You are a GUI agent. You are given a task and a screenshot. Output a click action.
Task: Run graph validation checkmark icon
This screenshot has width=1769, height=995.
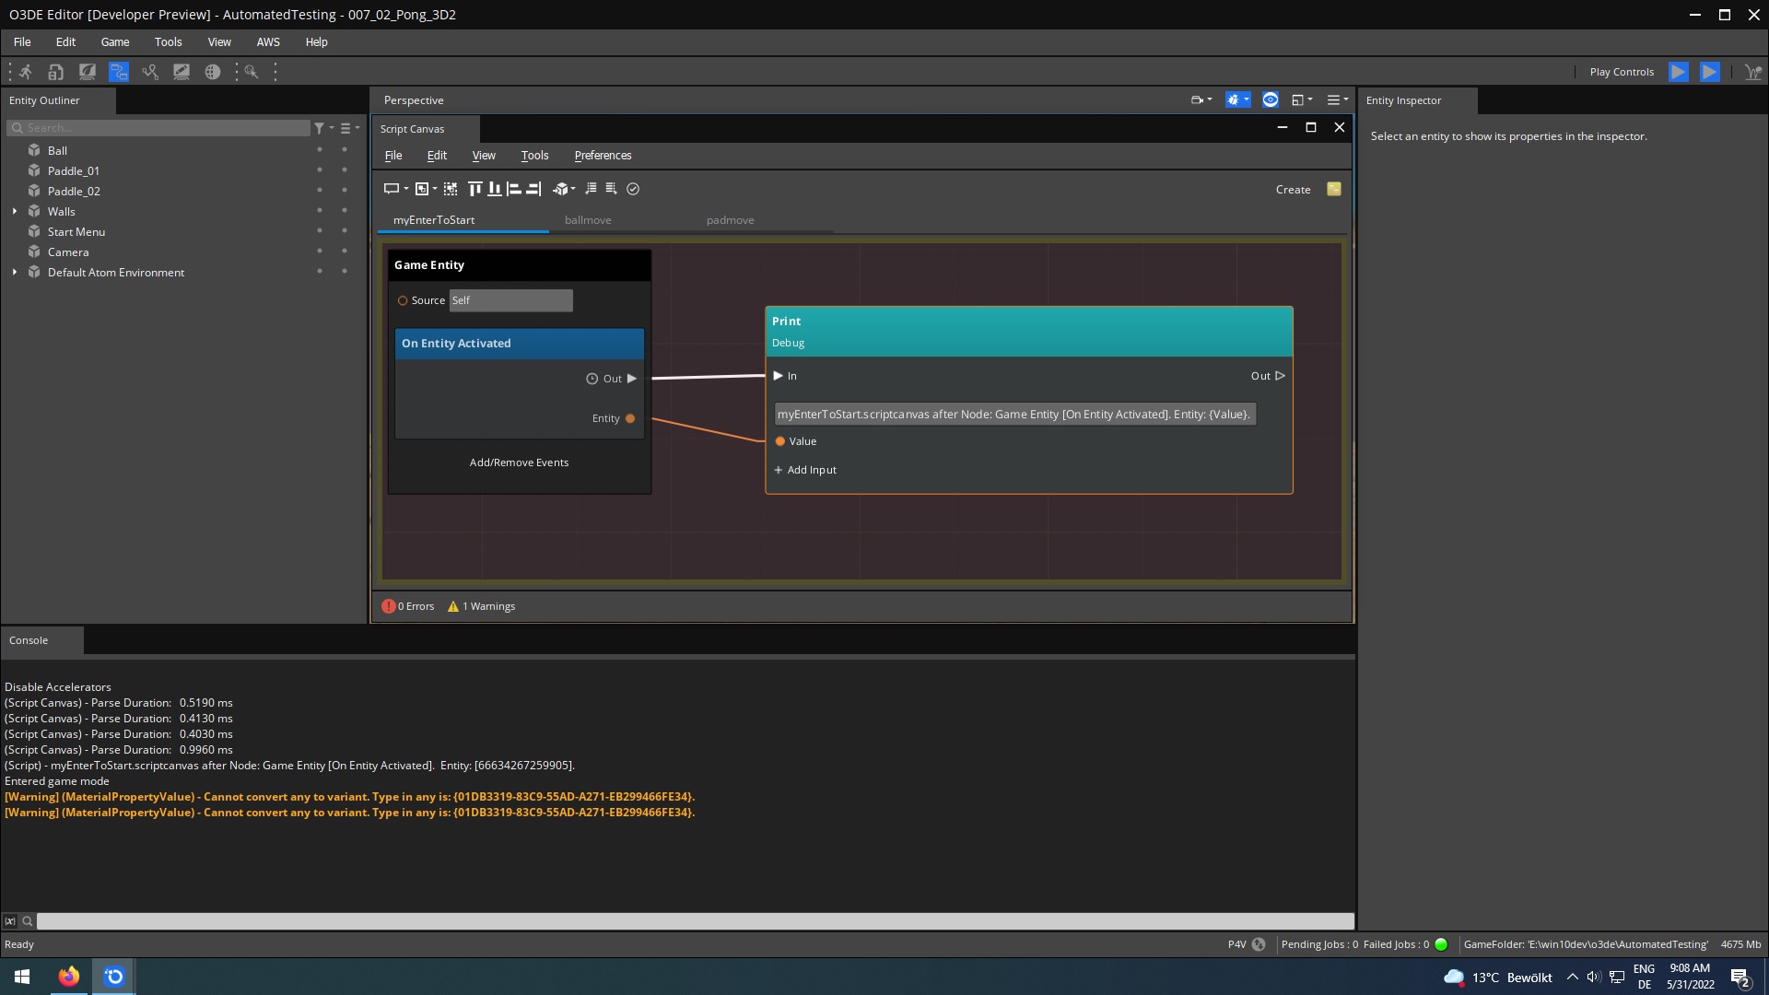pos(633,189)
